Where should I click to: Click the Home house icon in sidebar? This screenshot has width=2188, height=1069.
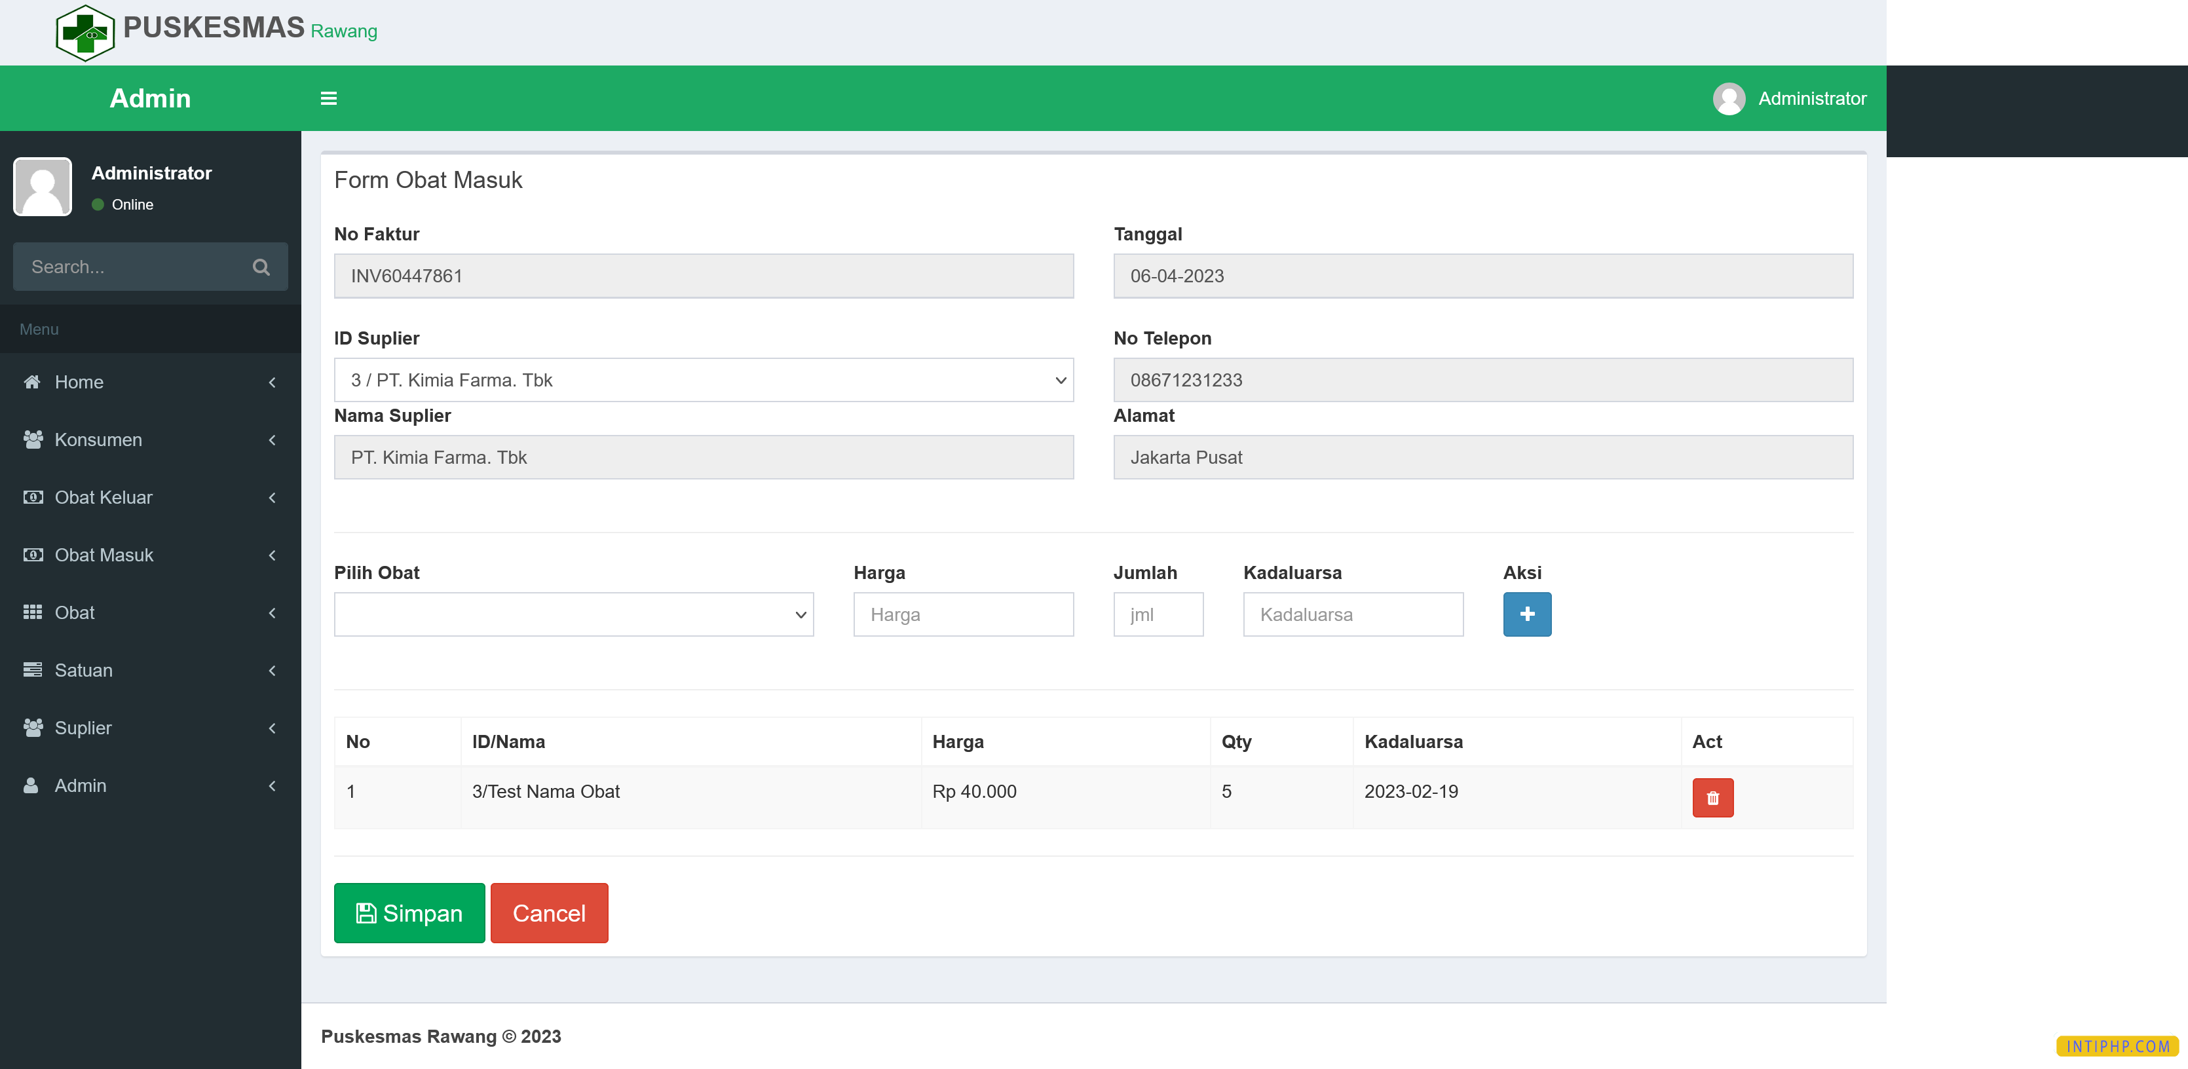coord(32,382)
